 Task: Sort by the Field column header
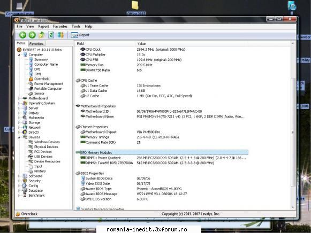[x=105, y=43]
